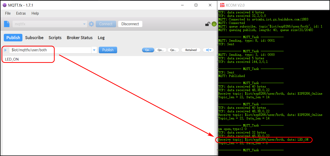Click the 'MQTT: queuing publish, length: 40' line
The width and height of the screenshot is (330, 156).
266,30
